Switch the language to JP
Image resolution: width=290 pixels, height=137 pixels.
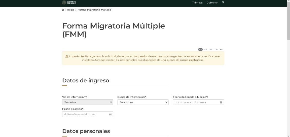(211, 50)
